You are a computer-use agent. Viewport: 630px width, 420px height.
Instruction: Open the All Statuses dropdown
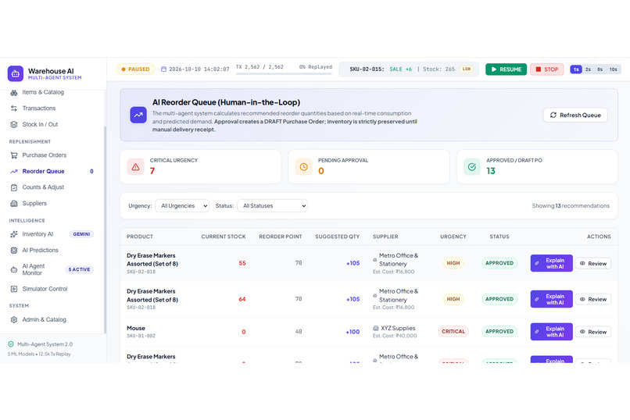(273, 206)
